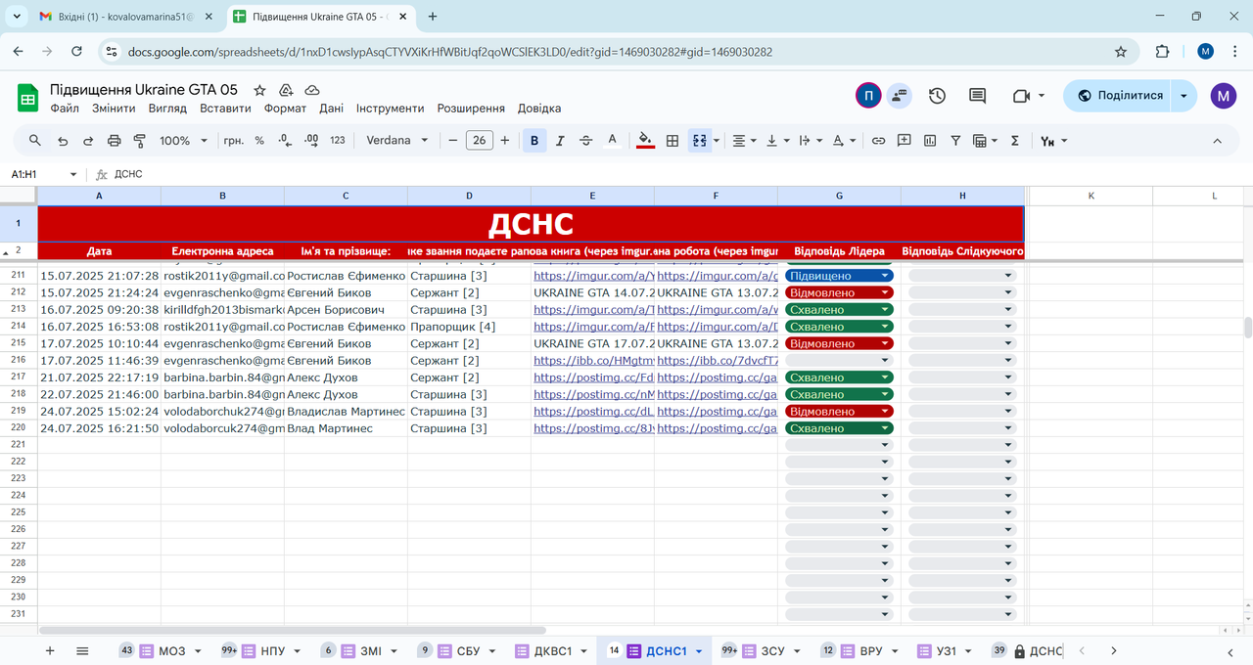The image size is (1253, 665).
Task: Toggle merge cells
Action: point(699,141)
